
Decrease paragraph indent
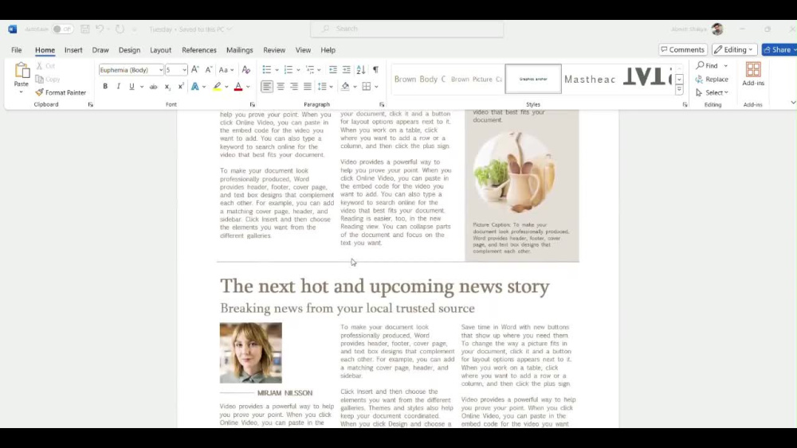333,69
